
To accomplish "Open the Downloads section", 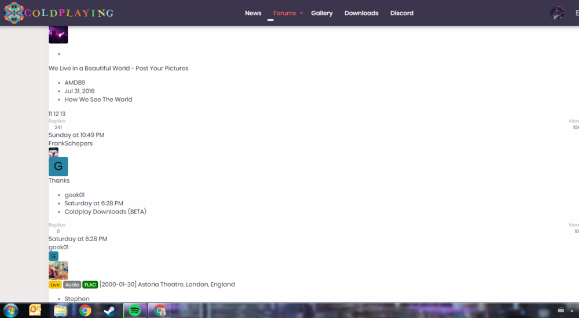I will 361,13.
